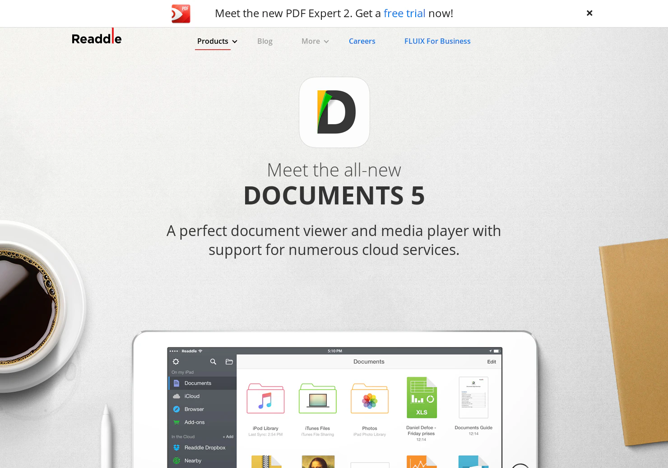
Task: Open the Mona Lisa image thumbnail
Action: coord(318,461)
